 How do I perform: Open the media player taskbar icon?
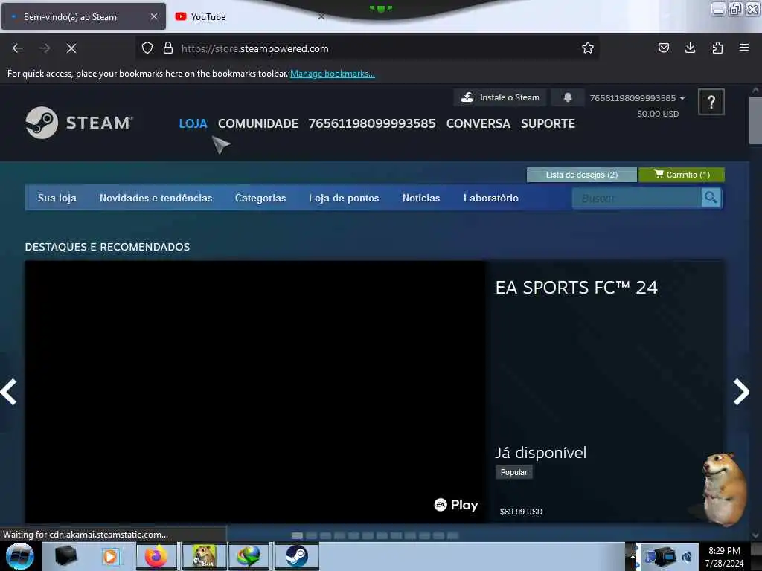point(110,556)
